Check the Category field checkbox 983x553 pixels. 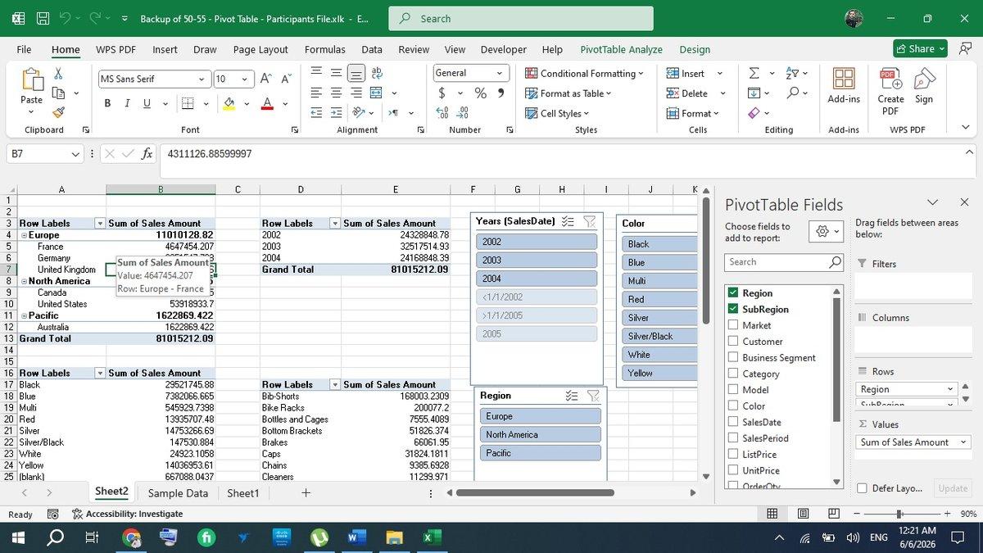coord(733,374)
